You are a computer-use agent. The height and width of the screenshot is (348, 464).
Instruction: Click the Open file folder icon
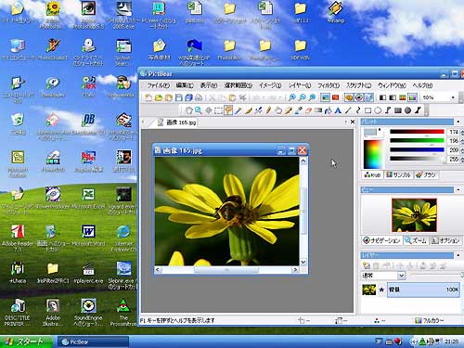(x=159, y=97)
